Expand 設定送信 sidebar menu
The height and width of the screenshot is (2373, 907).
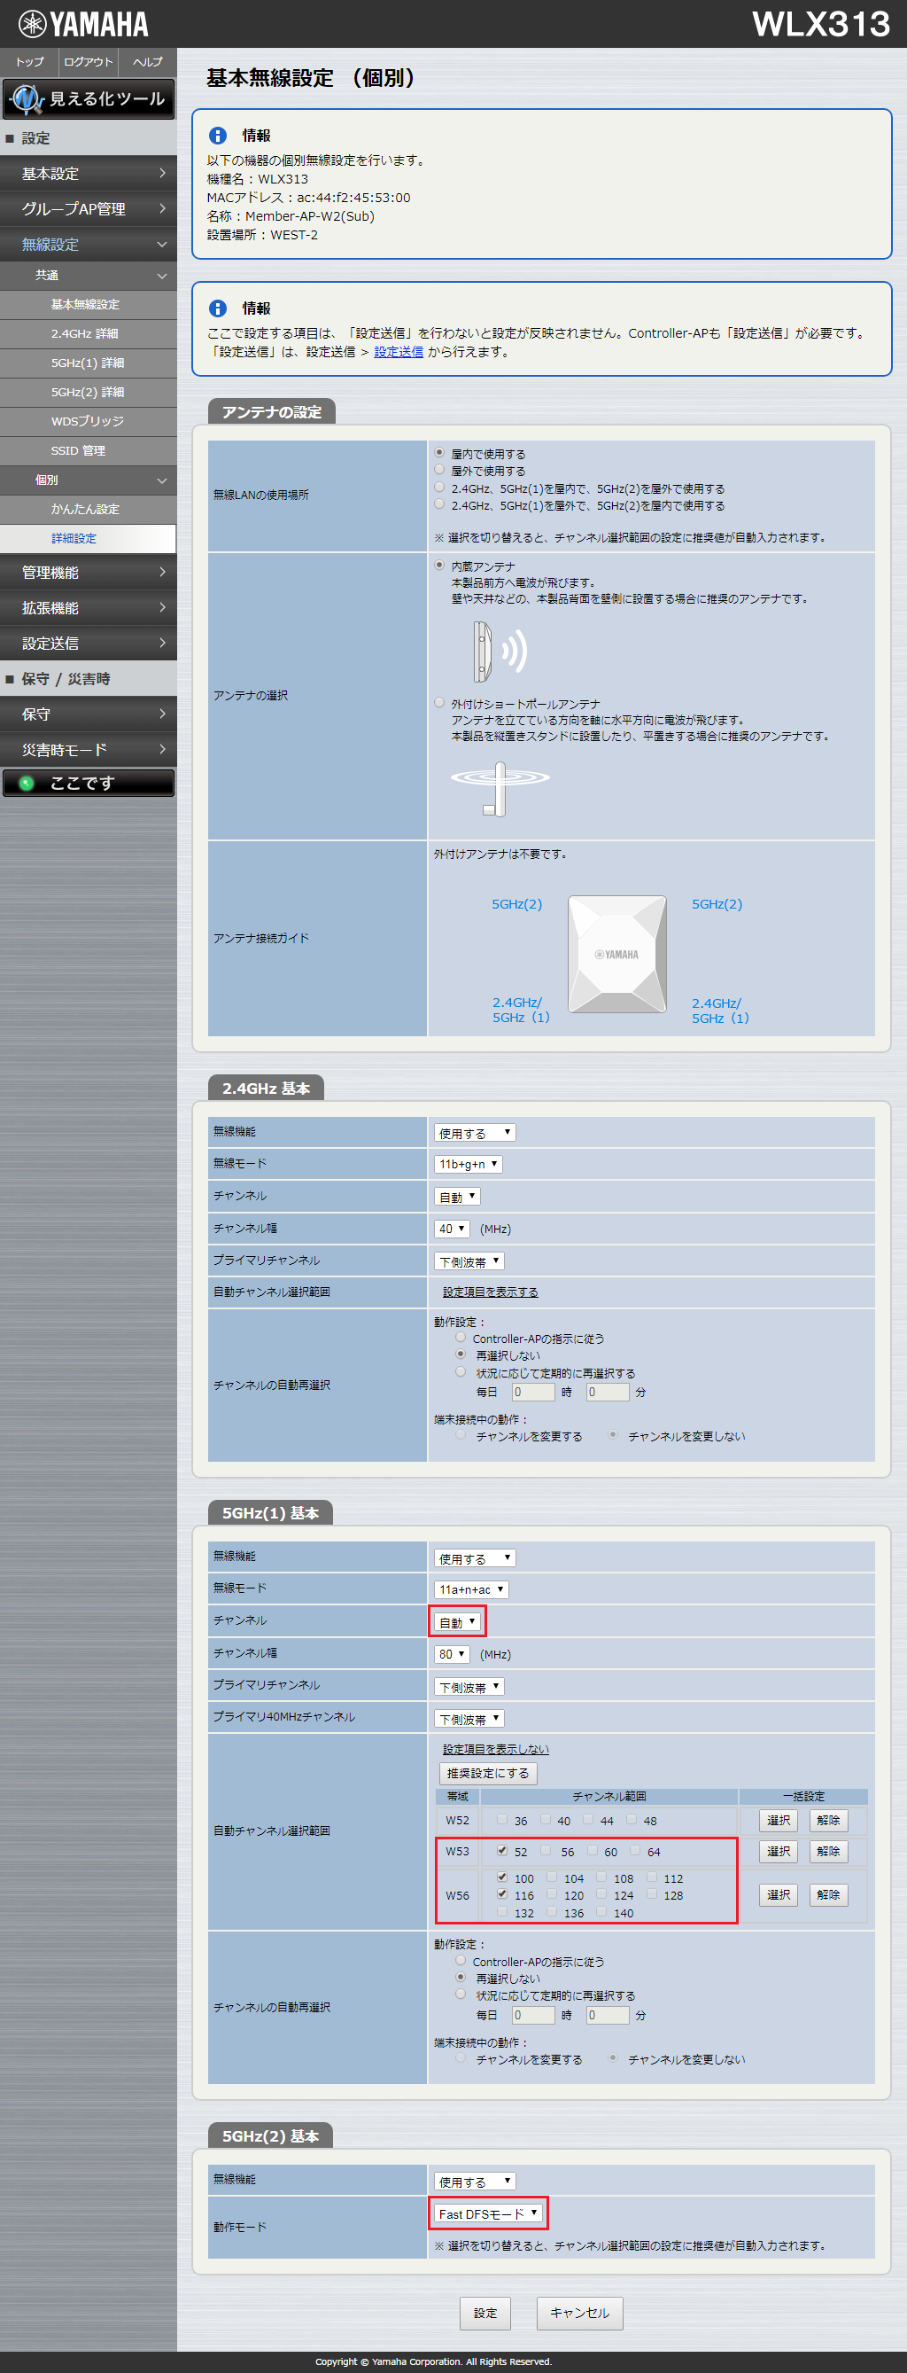[x=89, y=643]
